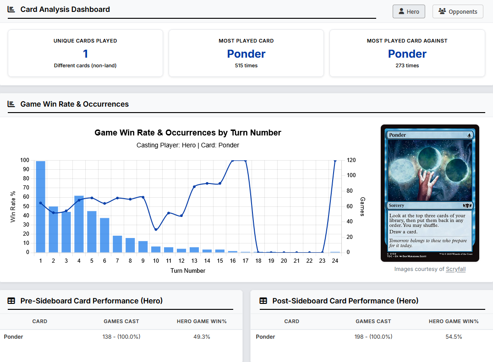Click the Hero filter button

click(408, 11)
